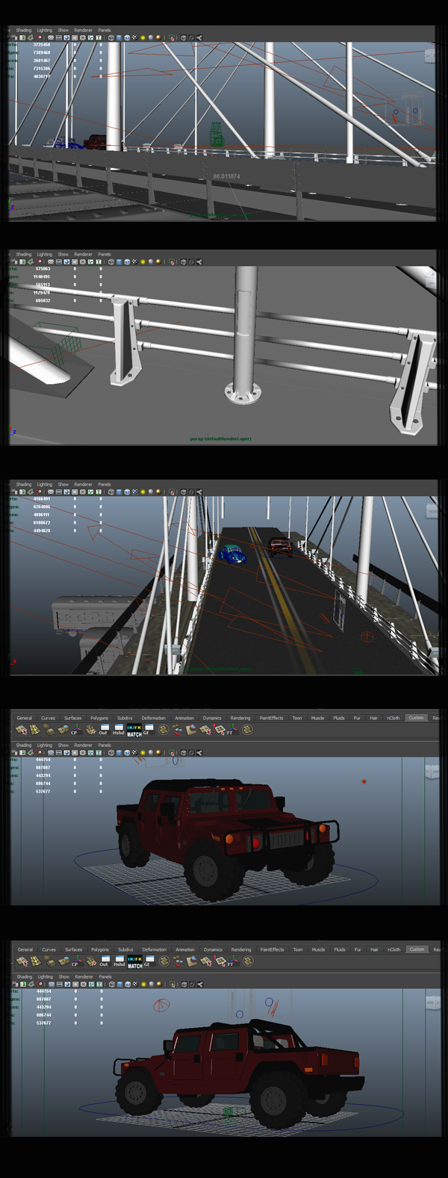
Task: Click poly count value 3725456 in bridge cables viewport
Action: coord(42,45)
